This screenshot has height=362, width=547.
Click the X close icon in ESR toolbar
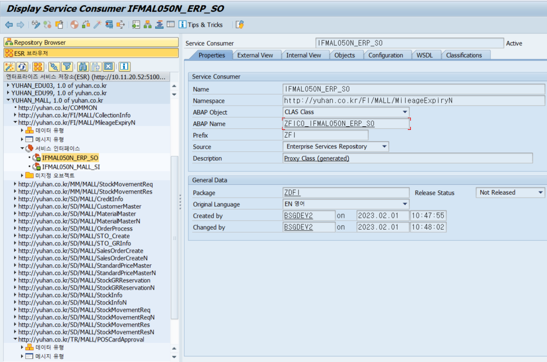[108, 66]
